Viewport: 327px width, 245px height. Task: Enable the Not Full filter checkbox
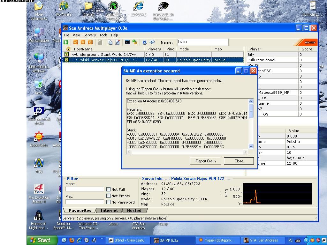109,189
